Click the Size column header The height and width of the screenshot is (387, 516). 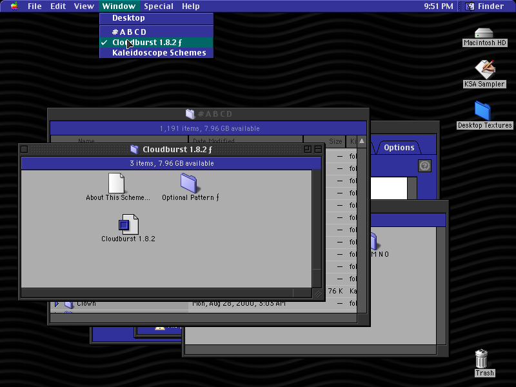pos(325,141)
